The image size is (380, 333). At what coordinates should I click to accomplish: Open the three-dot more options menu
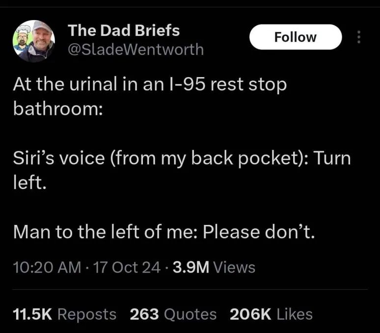(x=359, y=37)
